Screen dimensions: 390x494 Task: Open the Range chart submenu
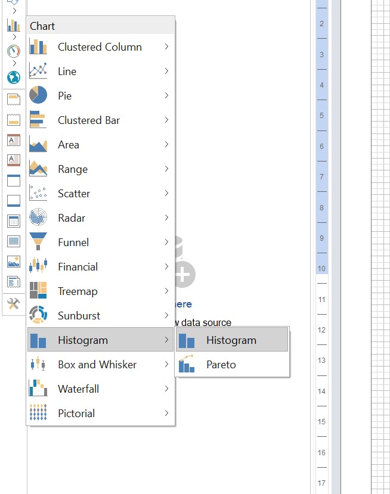(101, 169)
